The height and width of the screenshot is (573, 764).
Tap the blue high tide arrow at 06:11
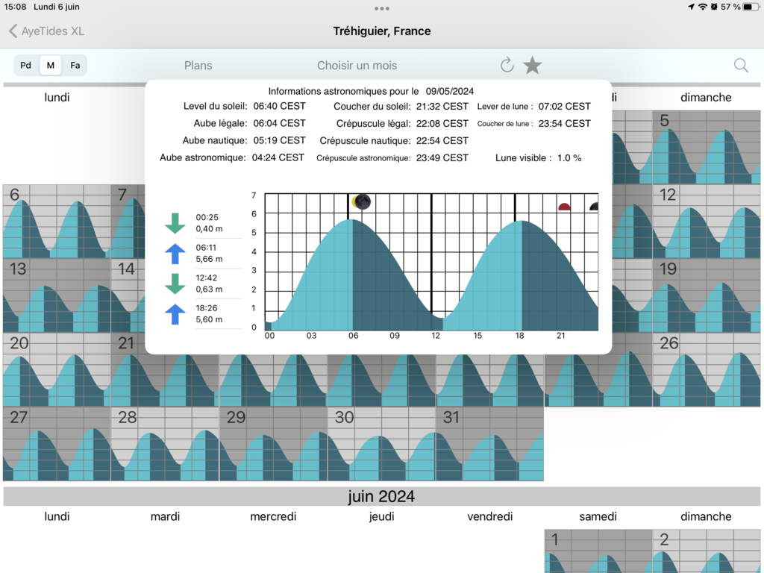[x=175, y=254]
